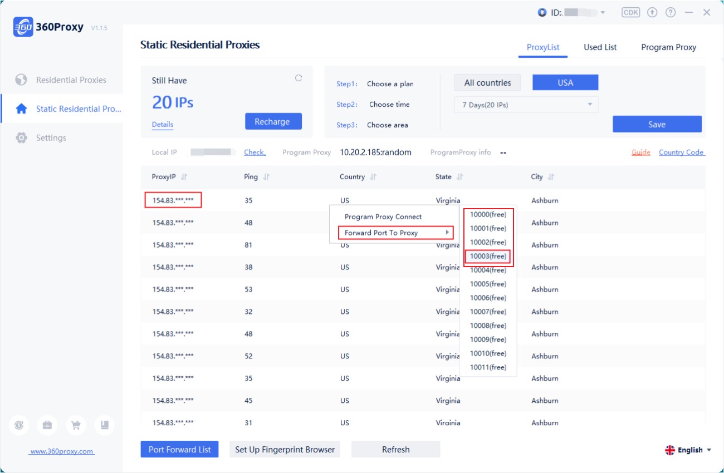
Task: Open Residential Proxies globe icon in sidebar
Action: [21, 80]
